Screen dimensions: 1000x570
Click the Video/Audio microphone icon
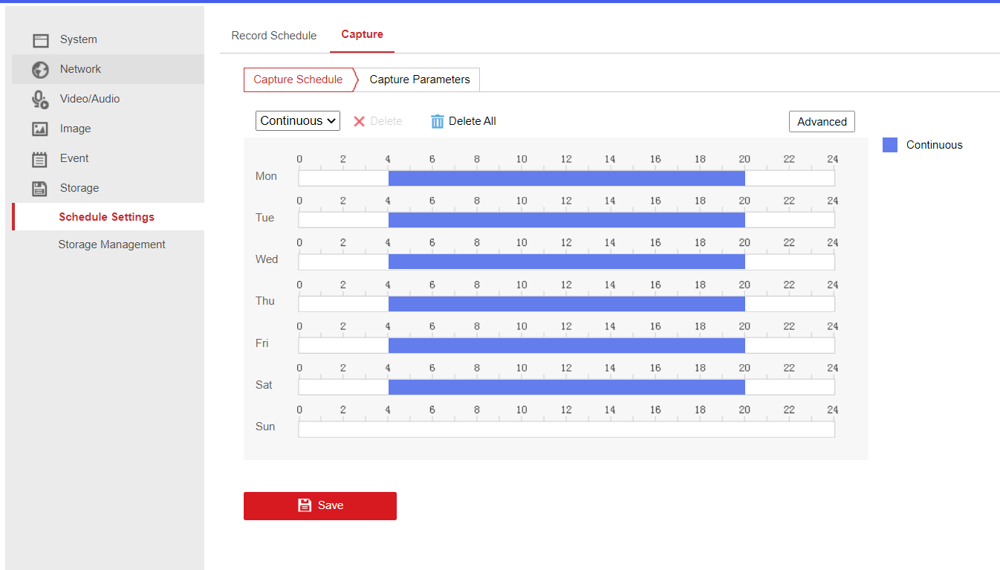click(40, 100)
